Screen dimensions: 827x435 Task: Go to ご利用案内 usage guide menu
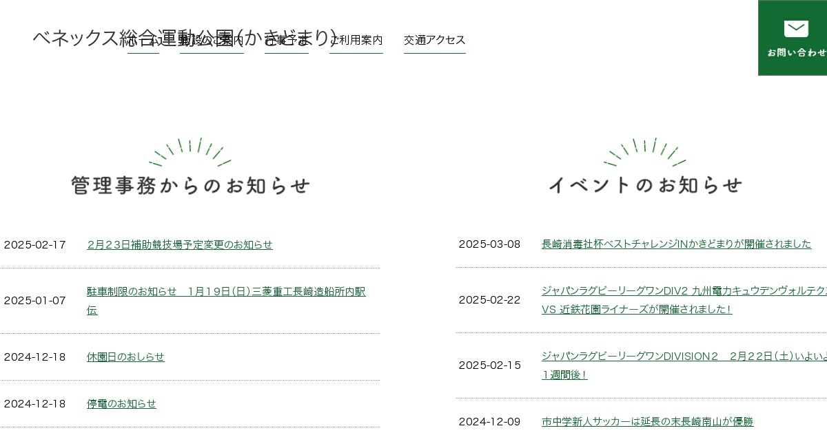pyautogui.click(x=356, y=41)
